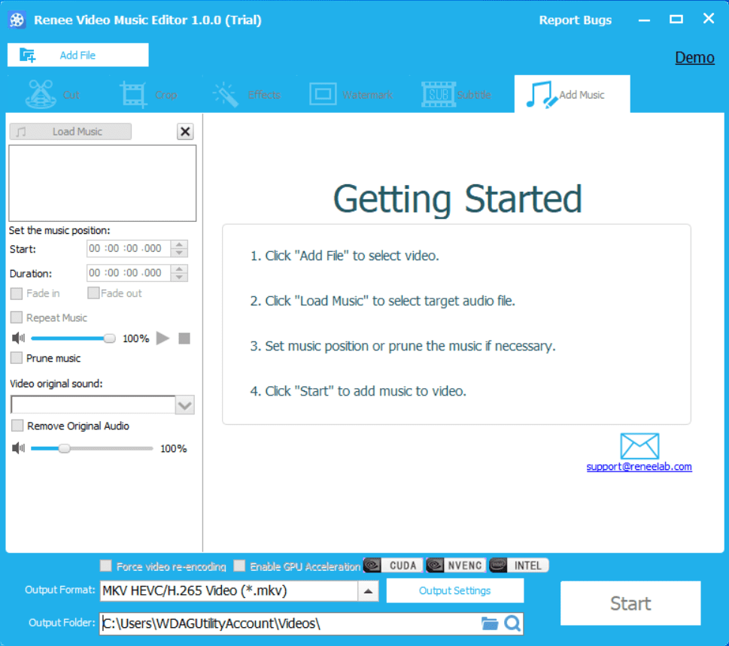729x646 pixels.
Task: Increase Duration with up arrow
Action: tap(179, 268)
